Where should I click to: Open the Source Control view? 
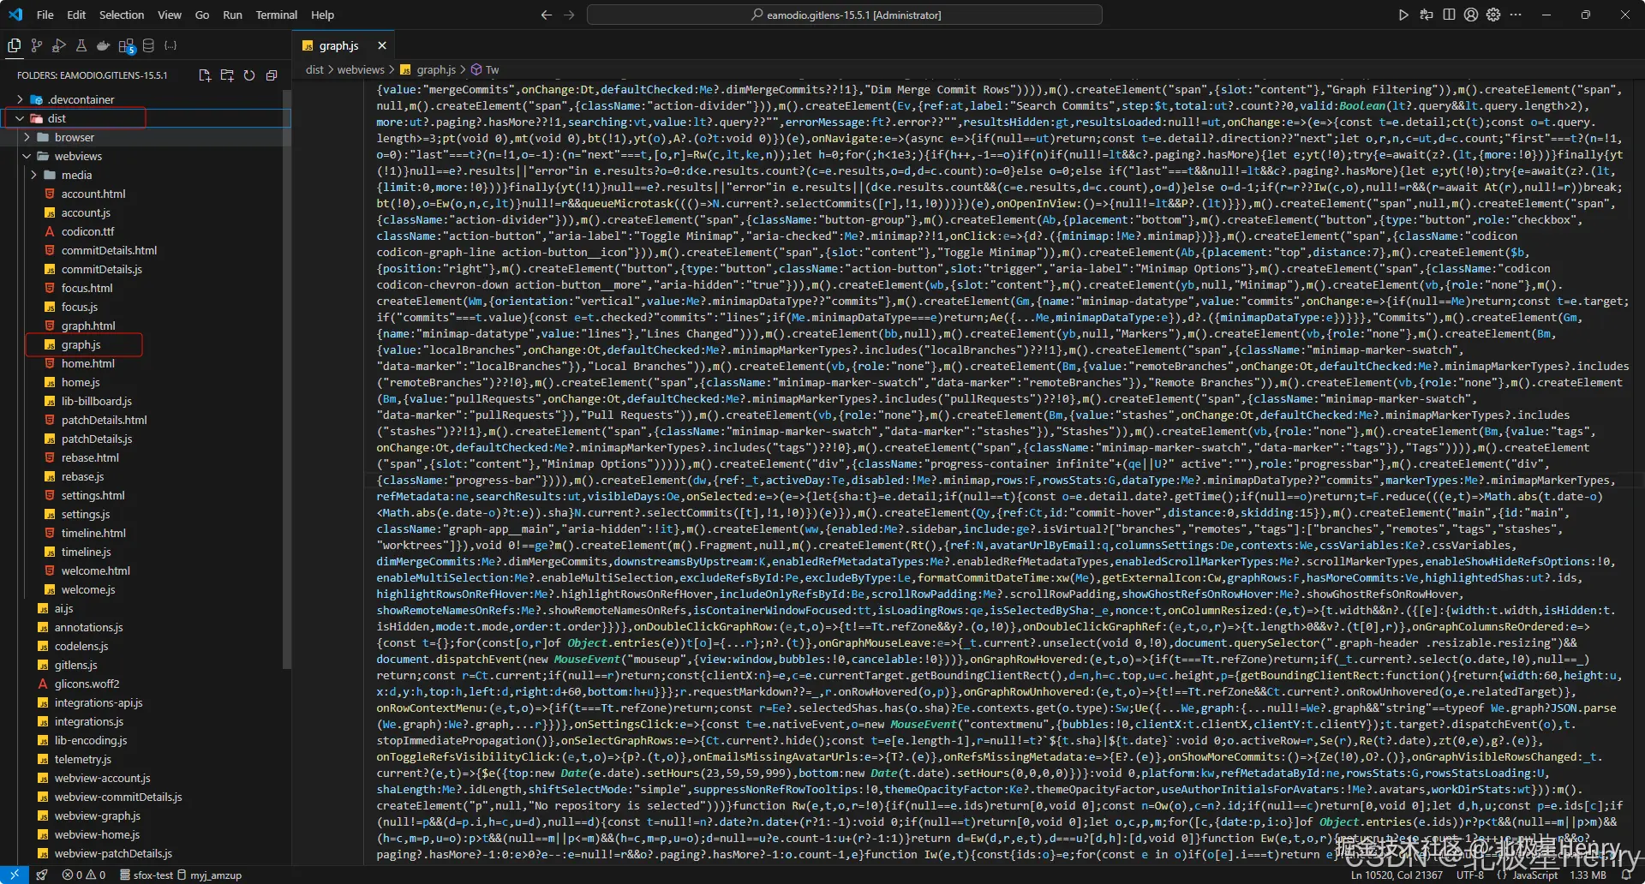[36, 45]
